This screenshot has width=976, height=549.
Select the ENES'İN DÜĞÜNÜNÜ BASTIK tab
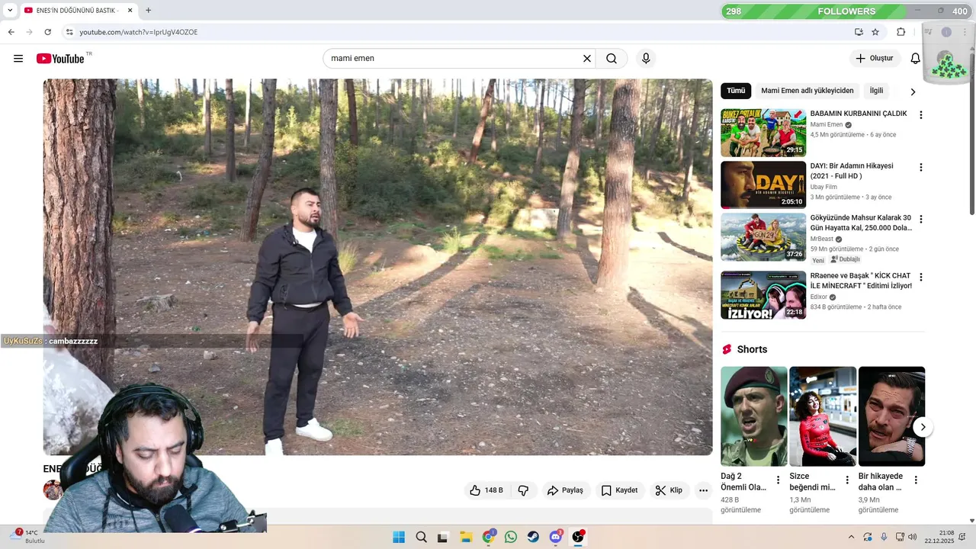(x=78, y=11)
